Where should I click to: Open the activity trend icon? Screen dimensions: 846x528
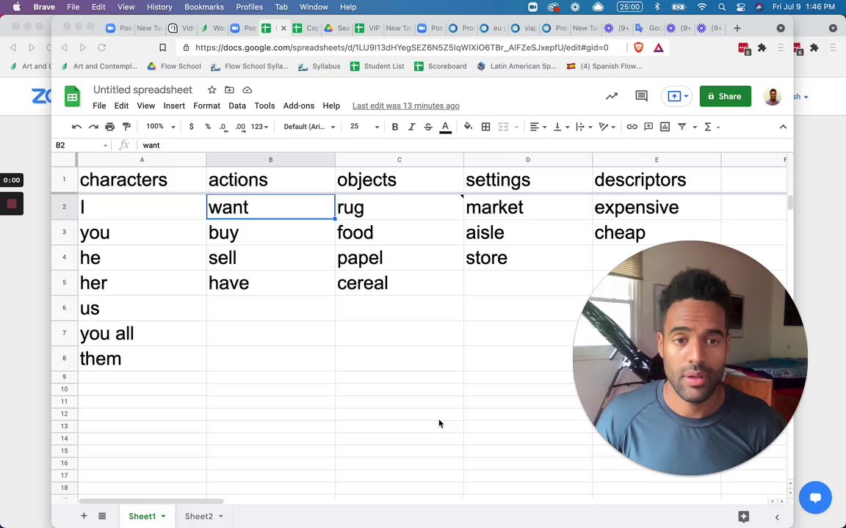611,97
